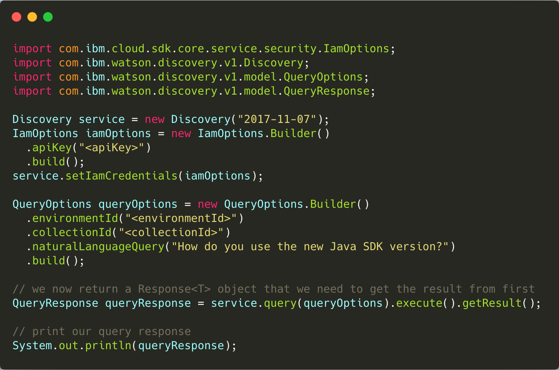559x370 pixels.
Task: Select the collectionId placeholder string
Action: pos(172,232)
